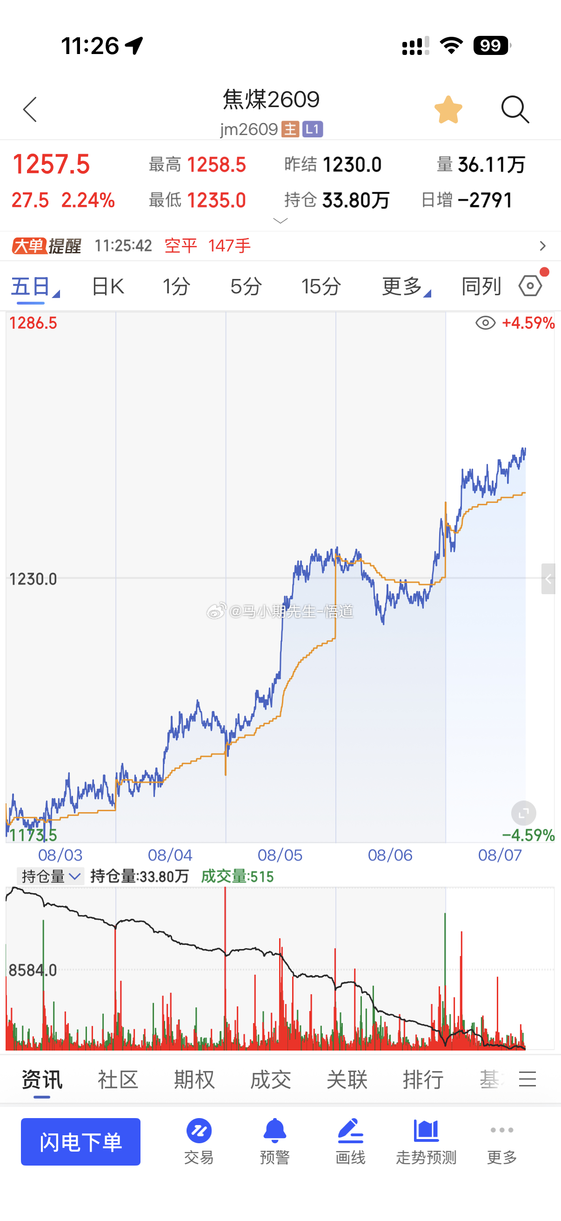Expand the side panel arrow handle
The image size is (561, 1221).
pyautogui.click(x=548, y=579)
